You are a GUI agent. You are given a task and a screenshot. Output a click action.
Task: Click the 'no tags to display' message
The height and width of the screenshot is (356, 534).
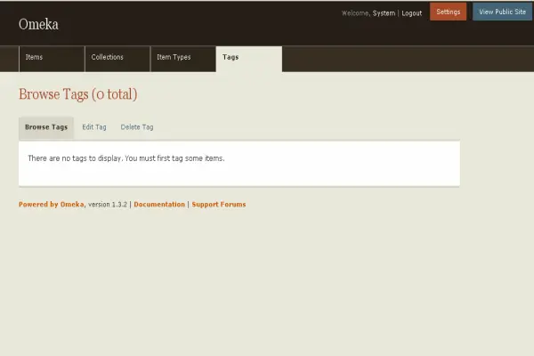tap(126, 158)
